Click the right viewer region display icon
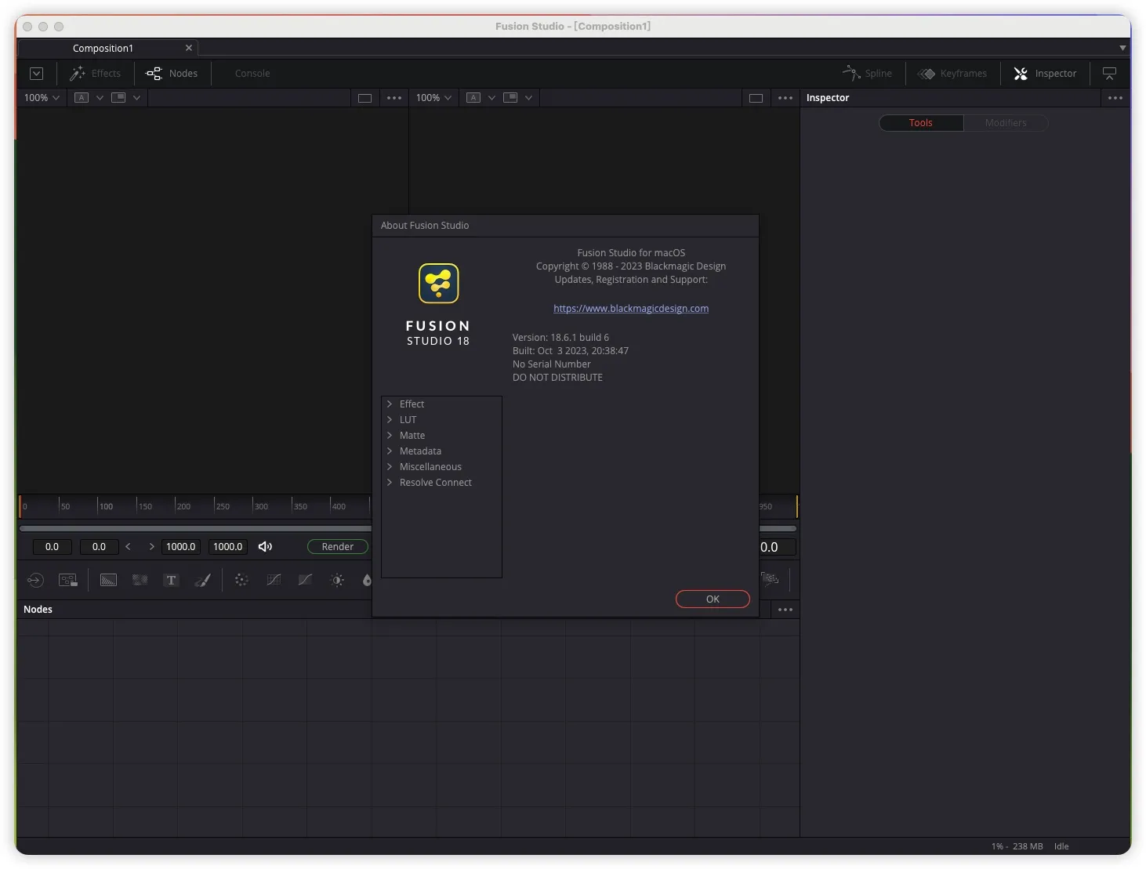The width and height of the screenshot is (1146, 869). tap(510, 98)
